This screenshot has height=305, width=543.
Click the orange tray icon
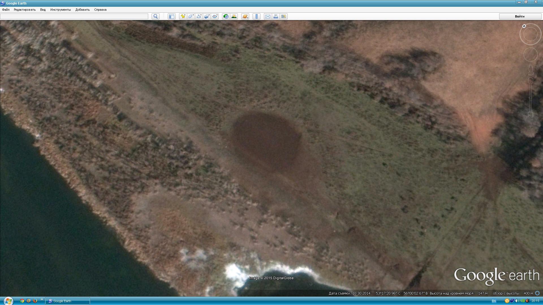(x=507, y=301)
